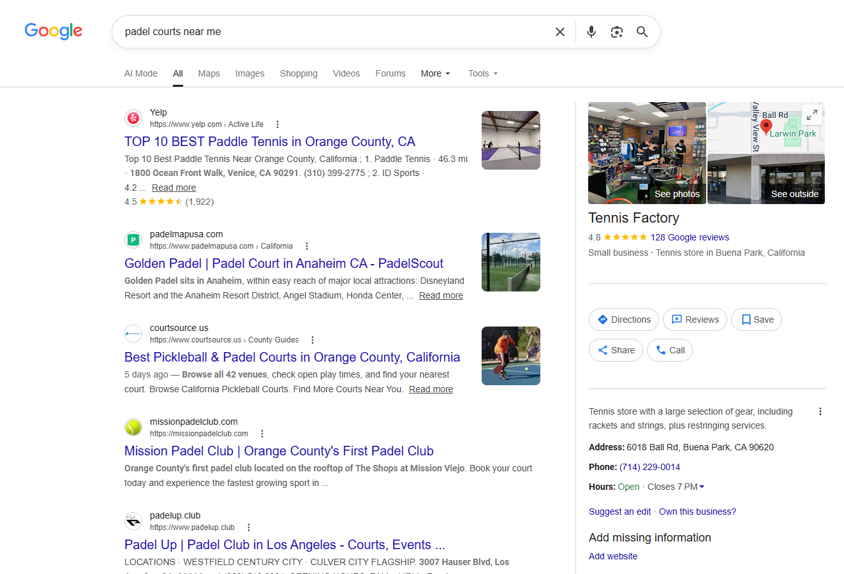Click the Share button
Screen dimensions: 844x574
pyautogui.click(x=616, y=350)
